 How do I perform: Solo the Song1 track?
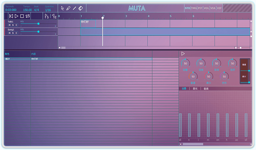(13, 33)
